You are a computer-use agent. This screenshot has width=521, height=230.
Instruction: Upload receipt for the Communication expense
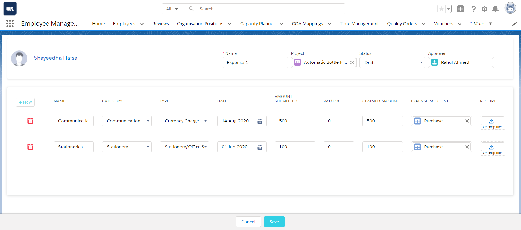[492, 121]
